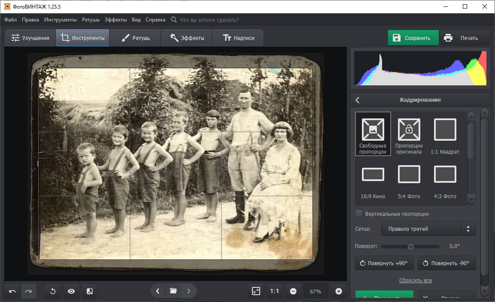Viewport: 495px width, 302px height.
Task: Click the green Сохранить button
Action: [413, 38]
